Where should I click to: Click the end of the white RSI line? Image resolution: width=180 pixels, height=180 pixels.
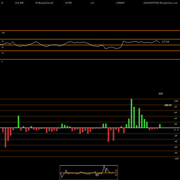pos(159,42)
